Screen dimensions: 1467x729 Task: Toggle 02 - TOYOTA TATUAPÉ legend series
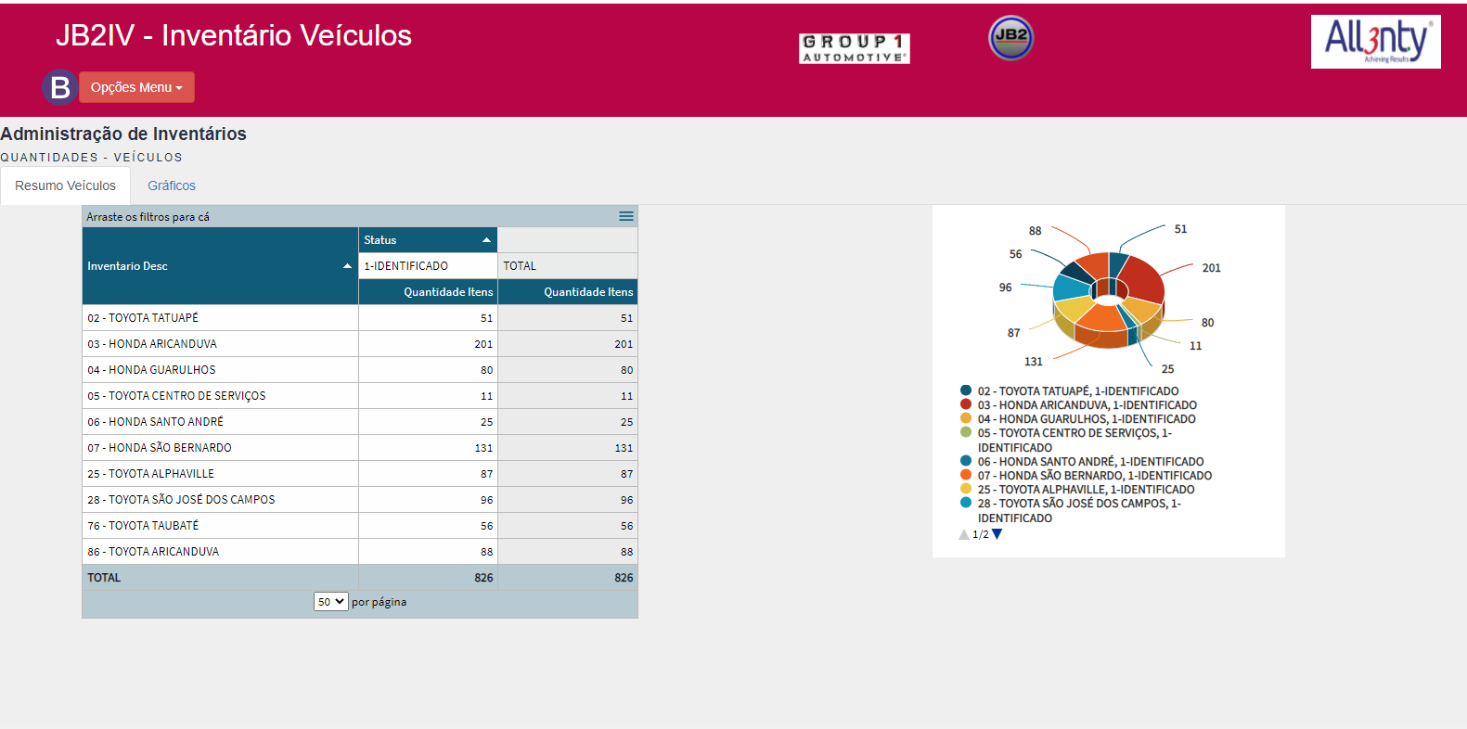tap(1077, 391)
